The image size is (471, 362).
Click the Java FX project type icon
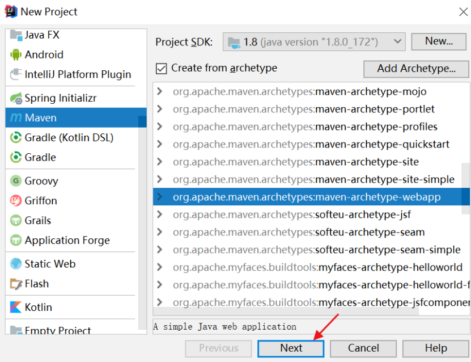16,35
